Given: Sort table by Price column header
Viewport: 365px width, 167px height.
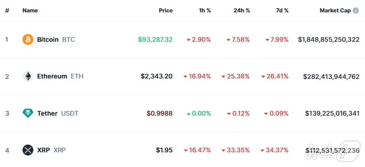Looking at the screenshot, I should click(166, 11).
